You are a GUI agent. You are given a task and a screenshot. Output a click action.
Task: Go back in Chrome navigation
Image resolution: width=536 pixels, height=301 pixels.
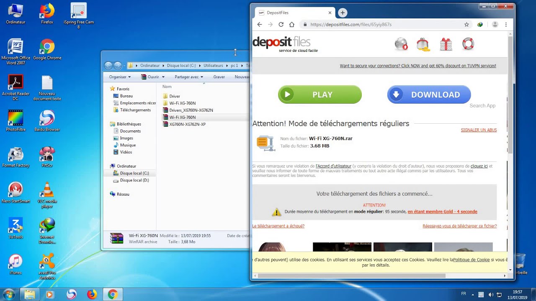point(260,25)
